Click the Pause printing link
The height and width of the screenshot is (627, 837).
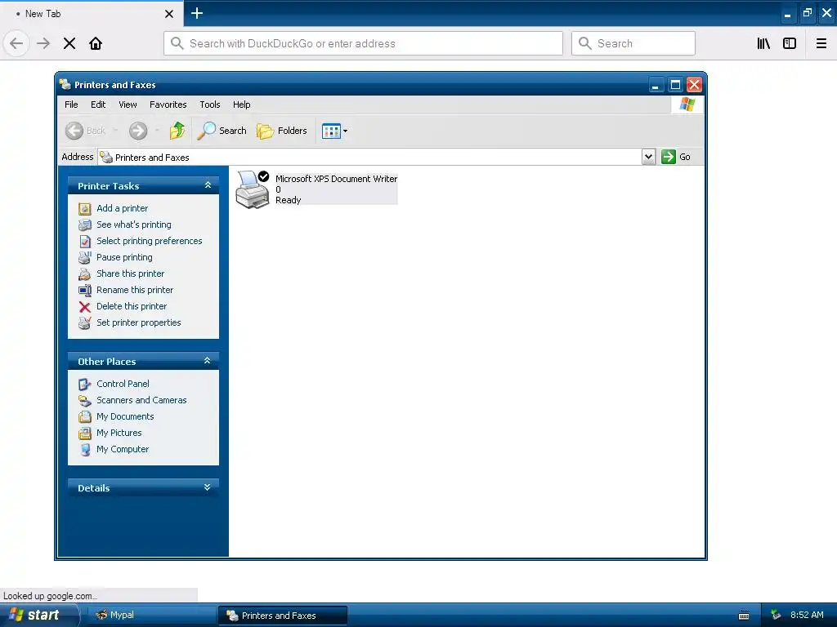124,257
